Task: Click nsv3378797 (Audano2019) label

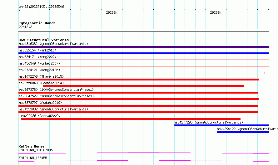Action: [40, 103]
